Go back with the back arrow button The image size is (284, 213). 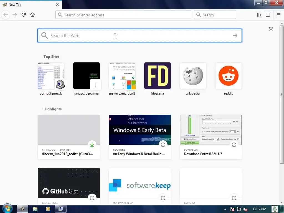pos(6,15)
